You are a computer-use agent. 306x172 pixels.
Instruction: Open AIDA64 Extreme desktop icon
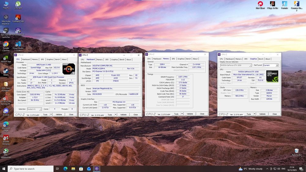point(6,140)
